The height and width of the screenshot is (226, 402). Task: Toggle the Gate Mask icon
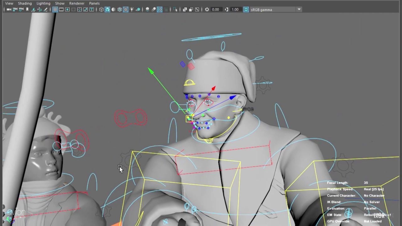point(73,9)
